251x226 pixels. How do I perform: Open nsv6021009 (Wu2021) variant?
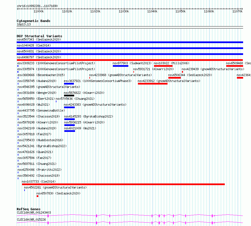(80, 128)
